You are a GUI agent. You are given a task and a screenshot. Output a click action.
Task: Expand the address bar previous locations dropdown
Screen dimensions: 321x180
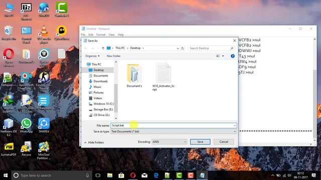(x=178, y=48)
